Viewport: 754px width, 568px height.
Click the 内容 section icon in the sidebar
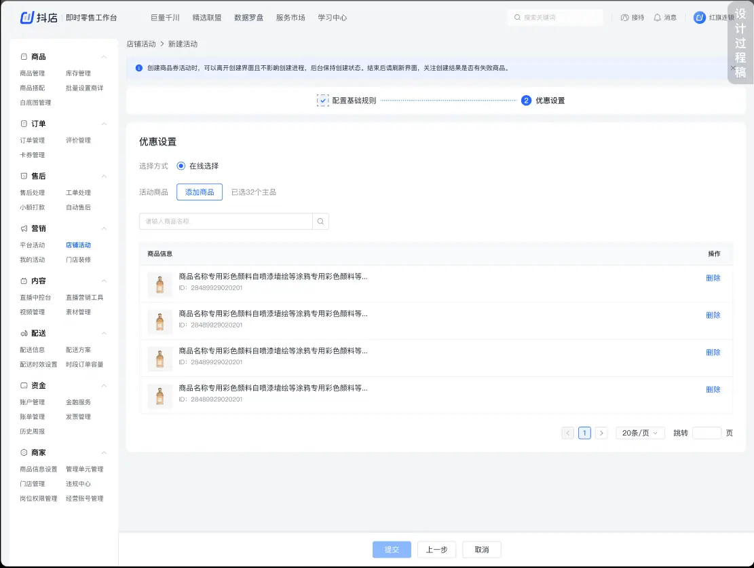coord(24,281)
